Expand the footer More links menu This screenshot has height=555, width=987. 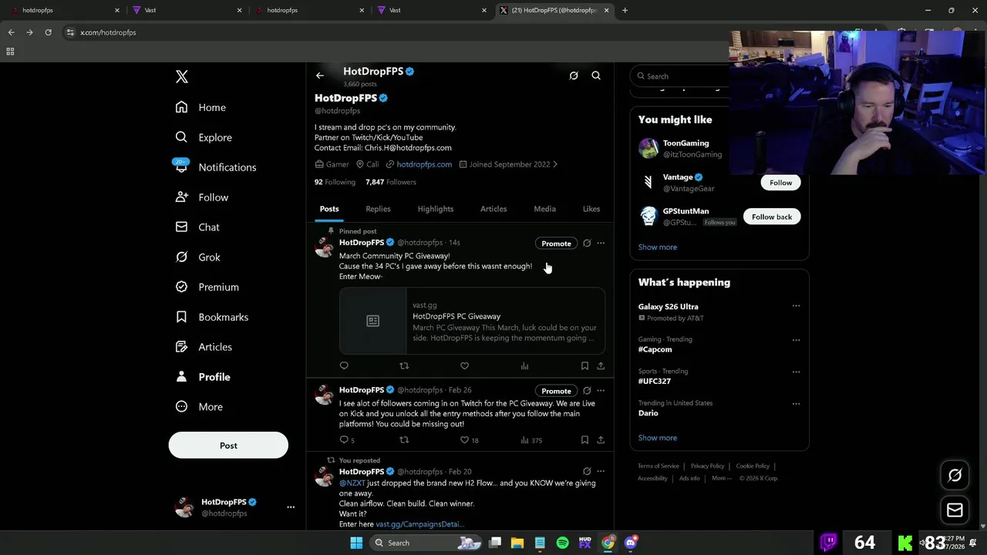click(x=723, y=478)
